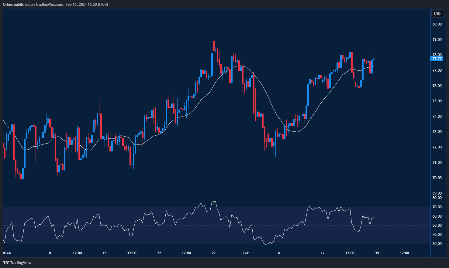
Task: Click the TradingView logo icon
Action: pyautogui.click(x=6, y=263)
